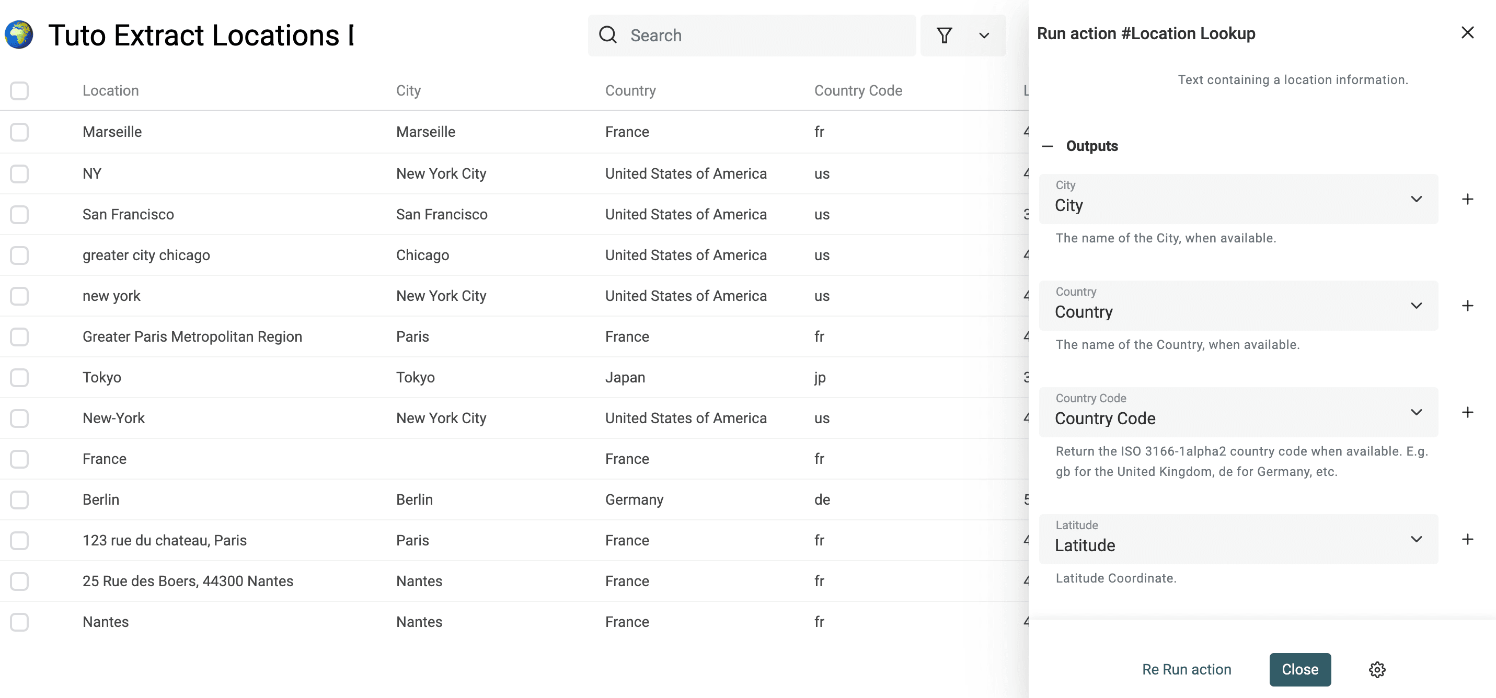Image resolution: width=1496 pixels, height=698 pixels.
Task: Select the San Francisco row checkbox
Action: pyautogui.click(x=19, y=214)
